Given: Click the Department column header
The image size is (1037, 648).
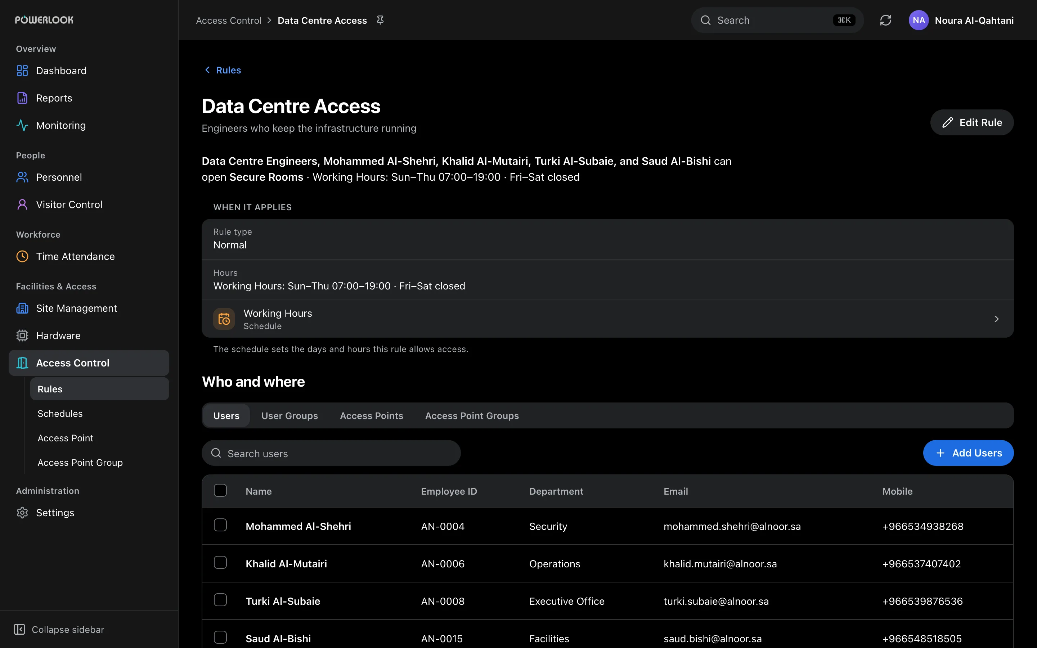Looking at the screenshot, I should (556, 491).
